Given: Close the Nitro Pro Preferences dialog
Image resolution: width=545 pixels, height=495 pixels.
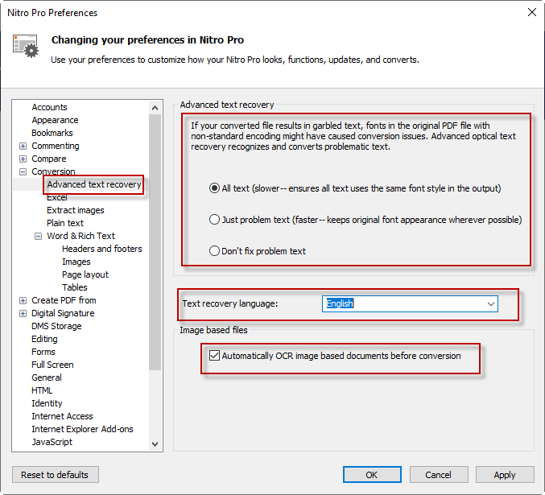Looking at the screenshot, I should (531, 12).
